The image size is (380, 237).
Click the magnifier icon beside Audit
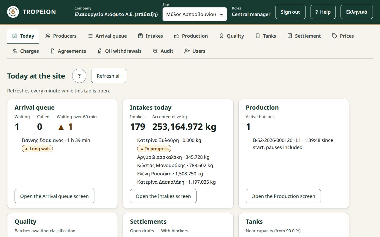click(155, 51)
